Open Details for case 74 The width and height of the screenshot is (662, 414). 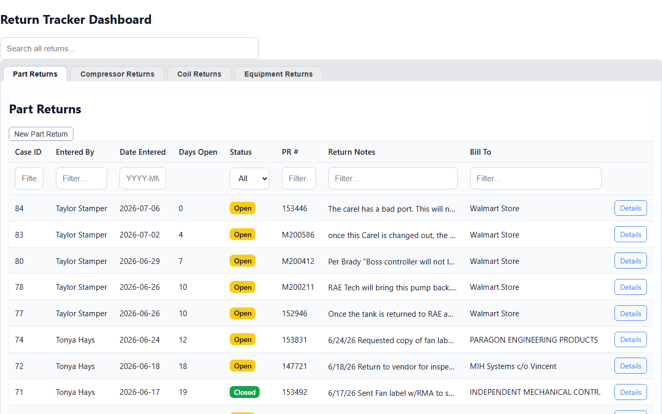630,339
